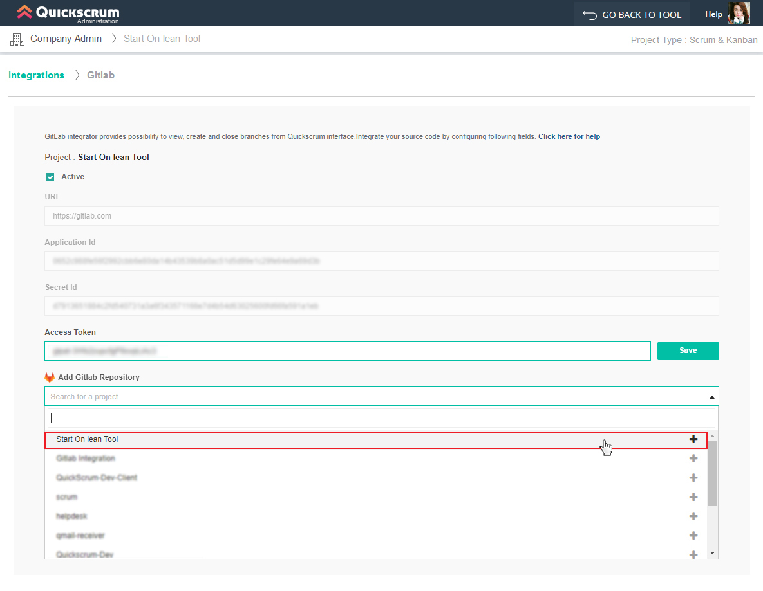Click the Gitlab breadcrumb label

tap(100, 75)
